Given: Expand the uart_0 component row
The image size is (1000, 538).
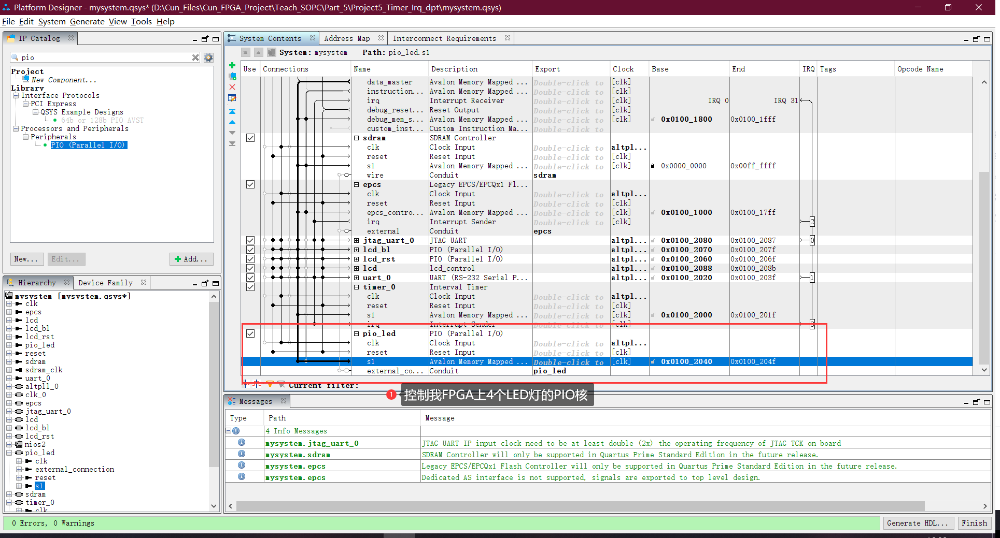Looking at the screenshot, I should [x=357, y=278].
